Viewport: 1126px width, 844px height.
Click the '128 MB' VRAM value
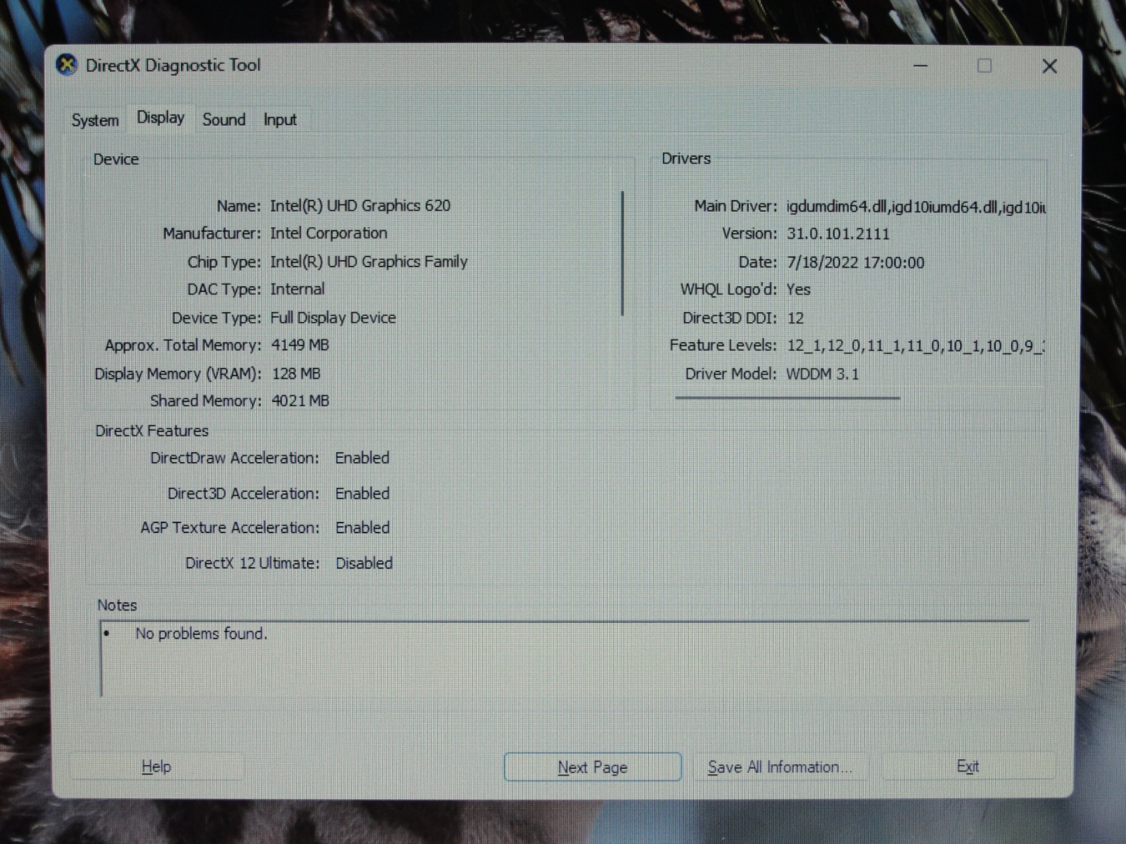coord(296,373)
